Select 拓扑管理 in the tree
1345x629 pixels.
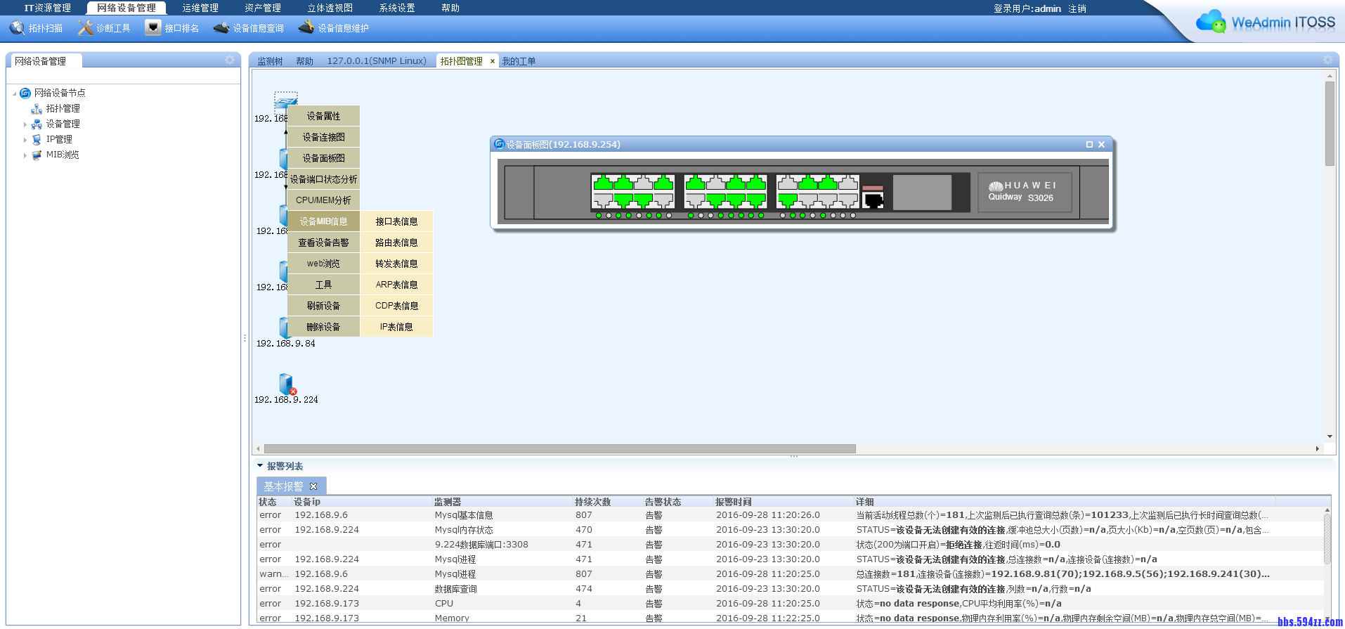coord(63,108)
